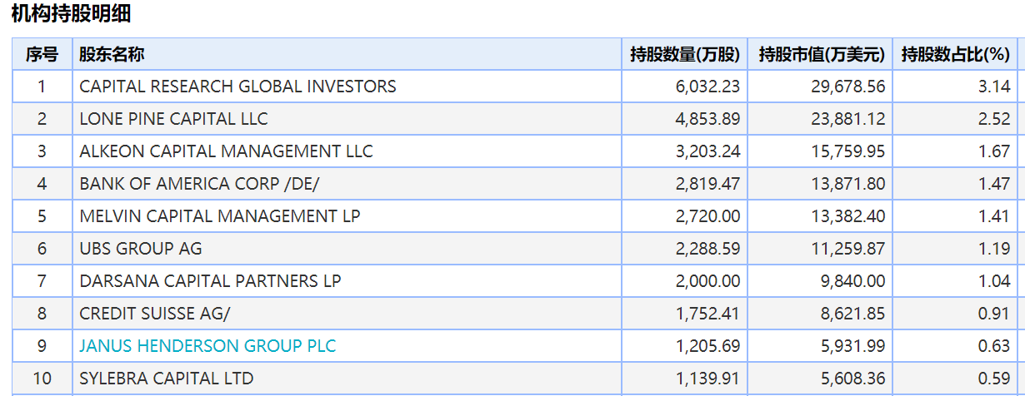
Task: Click the 1.04 percentage cell
Action: pos(956,281)
